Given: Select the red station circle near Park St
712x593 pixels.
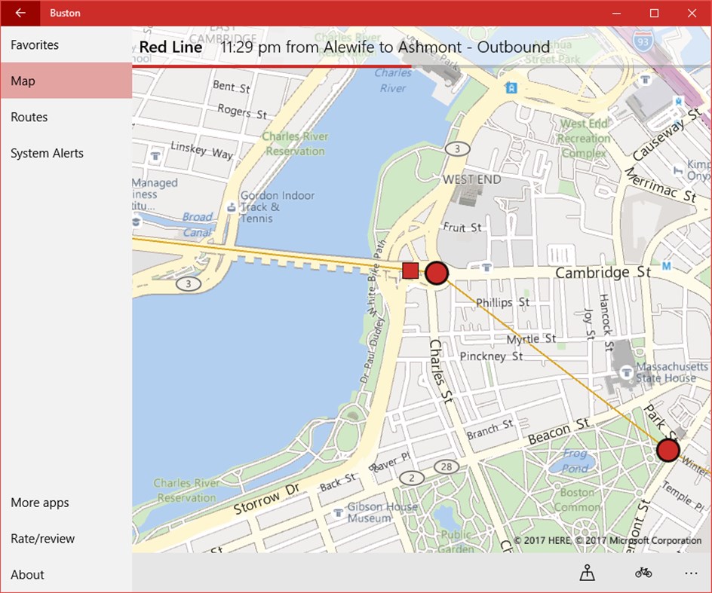Looking at the screenshot, I should [x=667, y=450].
